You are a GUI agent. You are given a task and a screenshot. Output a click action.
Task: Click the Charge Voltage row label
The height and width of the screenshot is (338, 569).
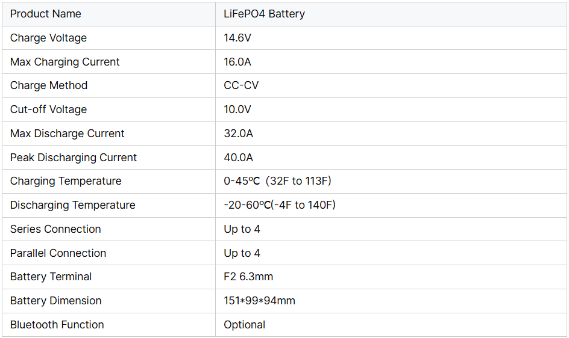pos(48,38)
